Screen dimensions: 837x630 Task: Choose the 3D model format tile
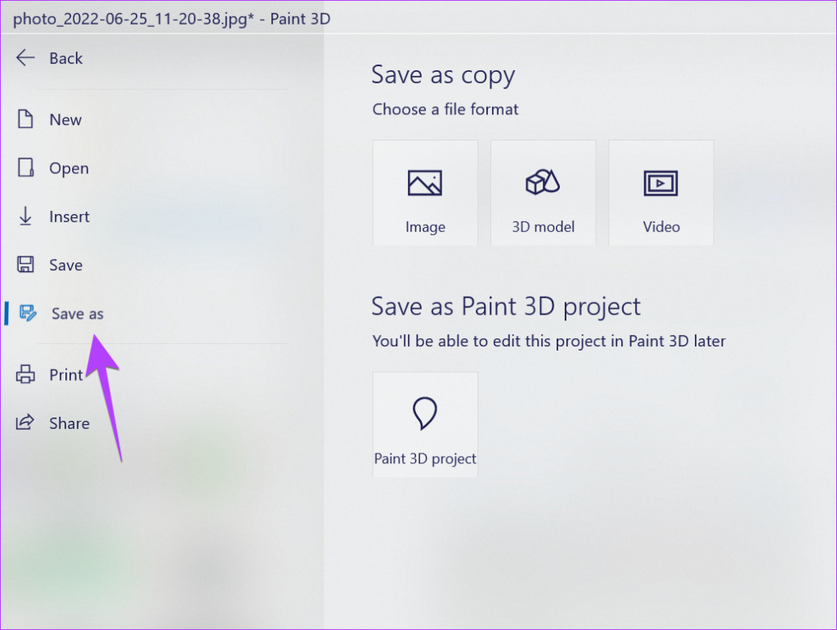(543, 193)
